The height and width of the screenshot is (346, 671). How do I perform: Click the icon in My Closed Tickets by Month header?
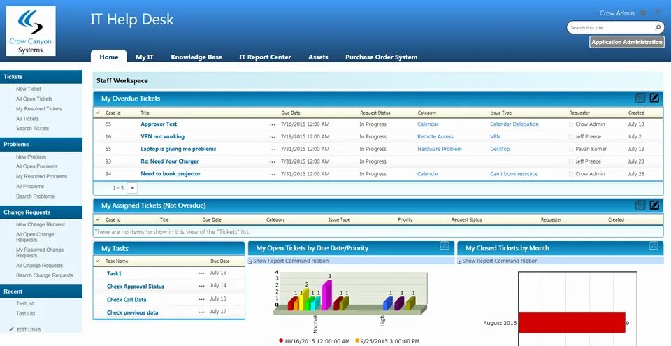click(x=654, y=246)
